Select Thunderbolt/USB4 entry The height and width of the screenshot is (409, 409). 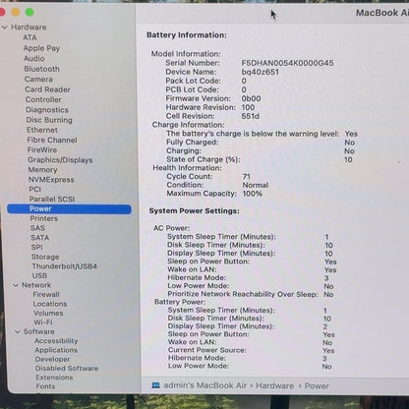[64, 266]
